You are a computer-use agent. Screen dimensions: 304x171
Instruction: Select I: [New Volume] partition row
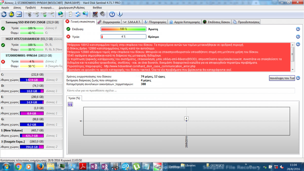click(x=31, y=133)
